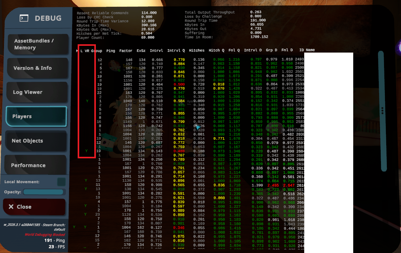This screenshot has width=401, height=253.
Task: Click the 191 - Ping readout
Action: click(x=55, y=241)
